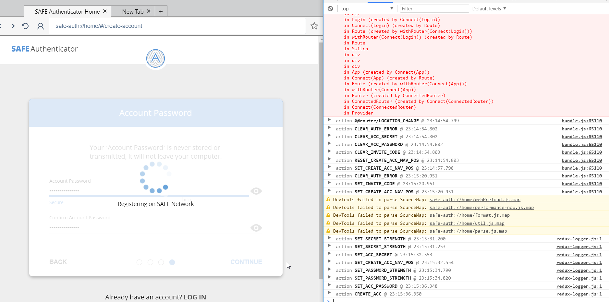Click the LOG IN link
609x302 pixels.
coord(195,297)
